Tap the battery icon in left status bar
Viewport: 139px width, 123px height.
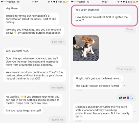[x=65, y=2]
